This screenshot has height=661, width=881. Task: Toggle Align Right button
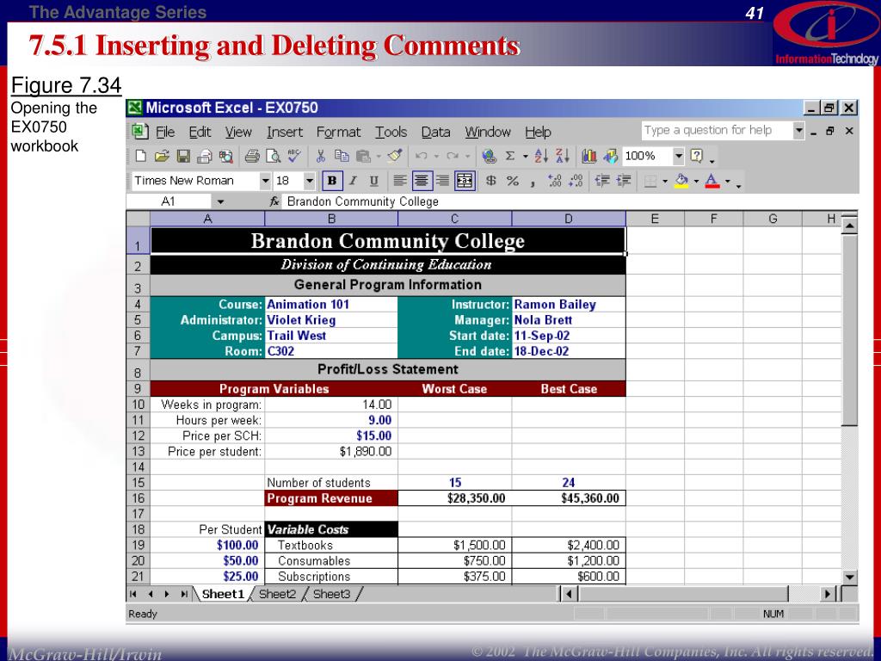(x=443, y=181)
